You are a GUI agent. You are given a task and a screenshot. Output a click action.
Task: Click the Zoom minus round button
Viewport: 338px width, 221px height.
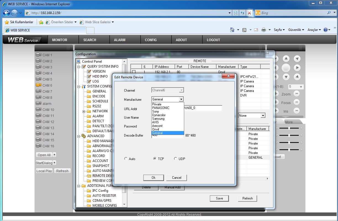click(296, 94)
